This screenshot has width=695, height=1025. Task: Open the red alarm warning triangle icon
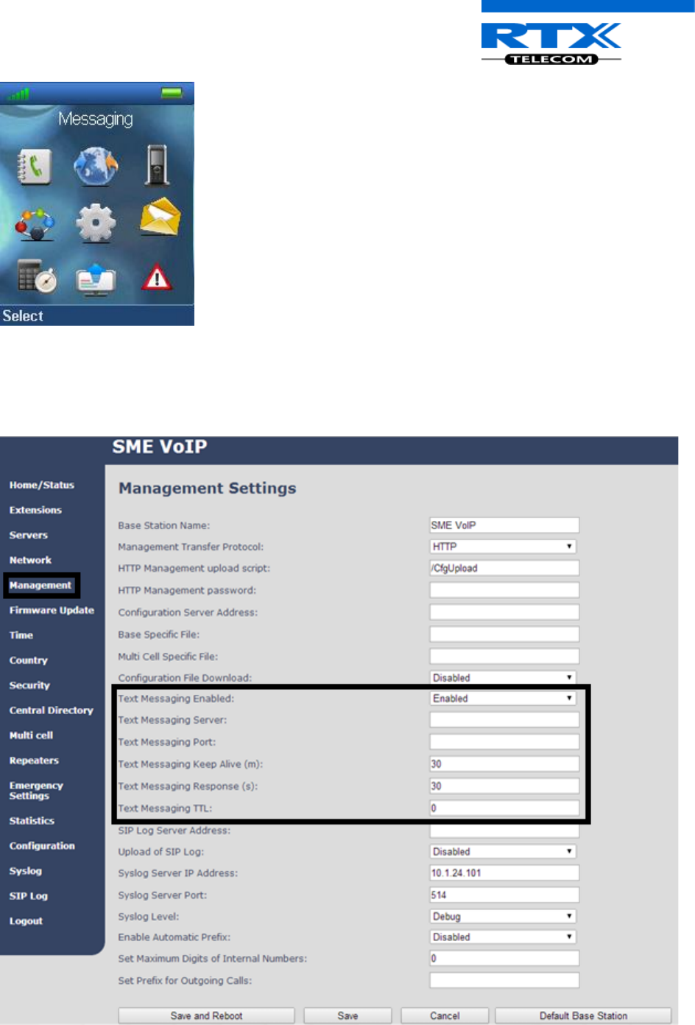click(157, 277)
